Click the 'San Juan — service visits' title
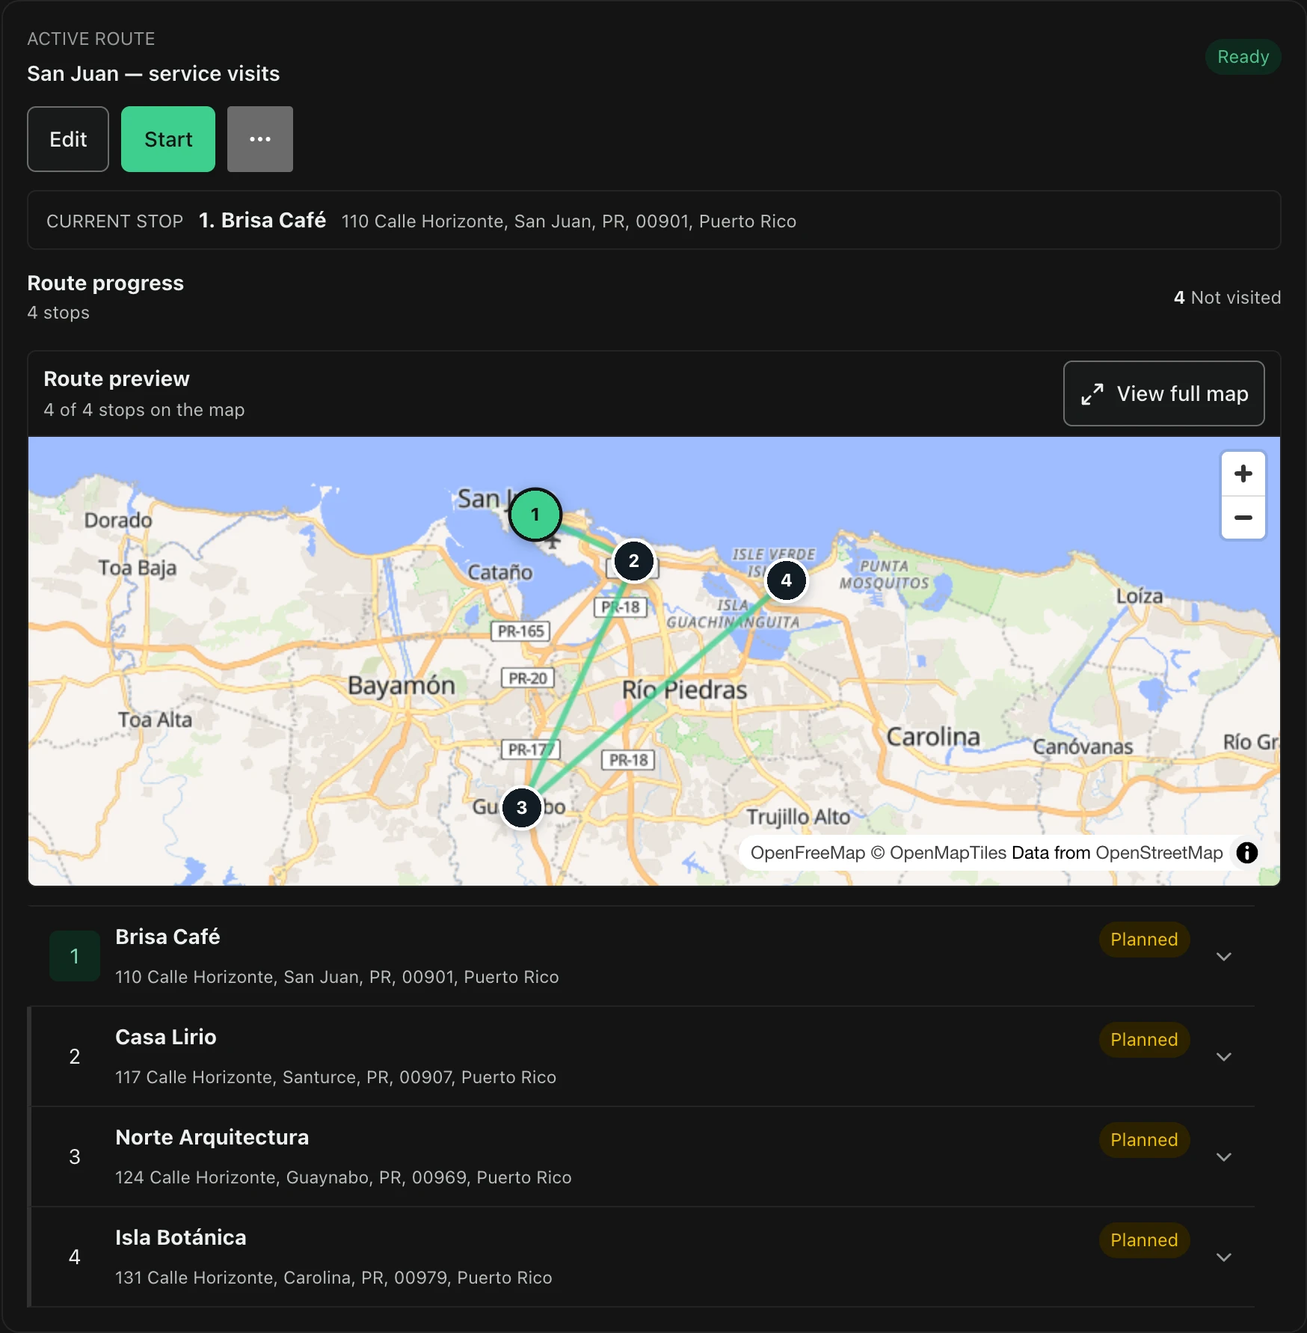This screenshot has width=1307, height=1333. coord(153,73)
